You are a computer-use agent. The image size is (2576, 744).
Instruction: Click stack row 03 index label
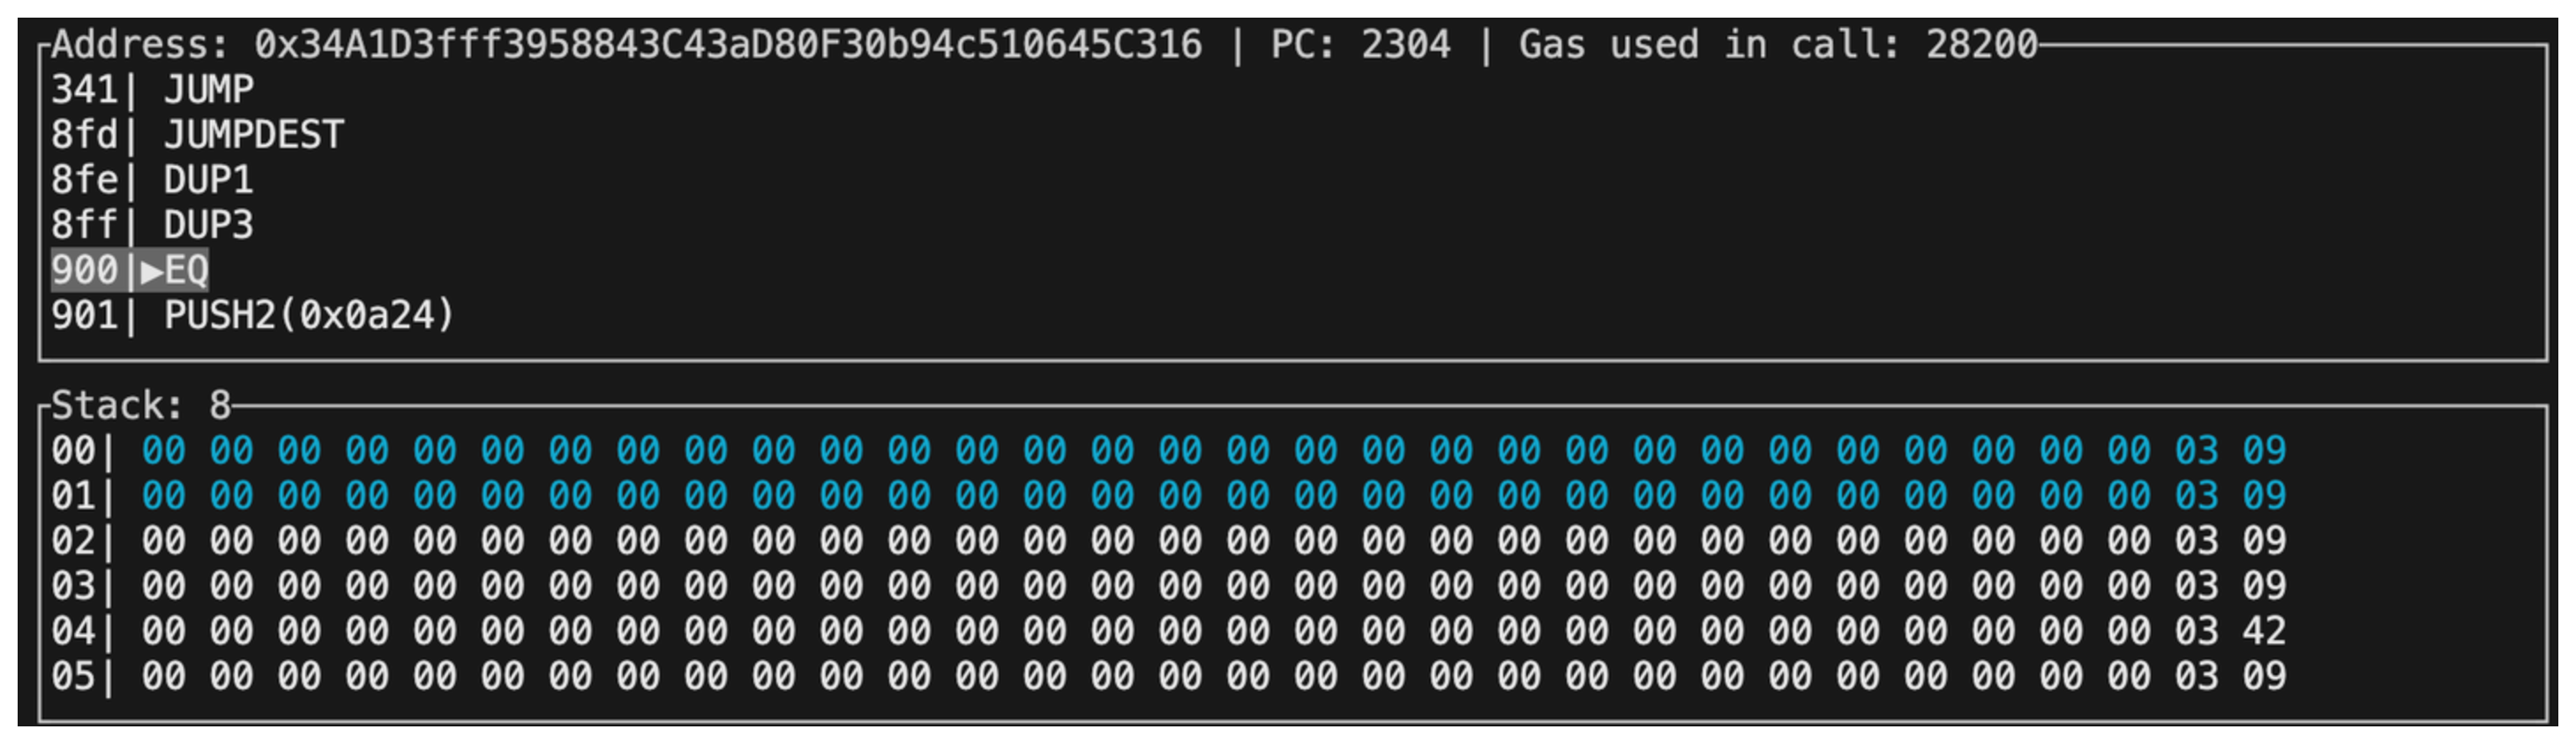[x=73, y=586]
